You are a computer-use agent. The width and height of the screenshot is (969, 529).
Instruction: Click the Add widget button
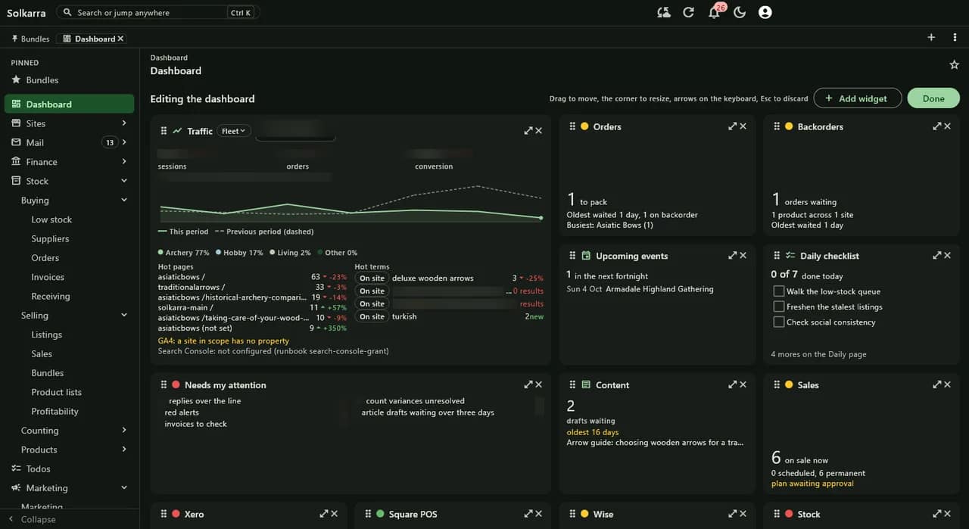pyautogui.click(x=858, y=98)
